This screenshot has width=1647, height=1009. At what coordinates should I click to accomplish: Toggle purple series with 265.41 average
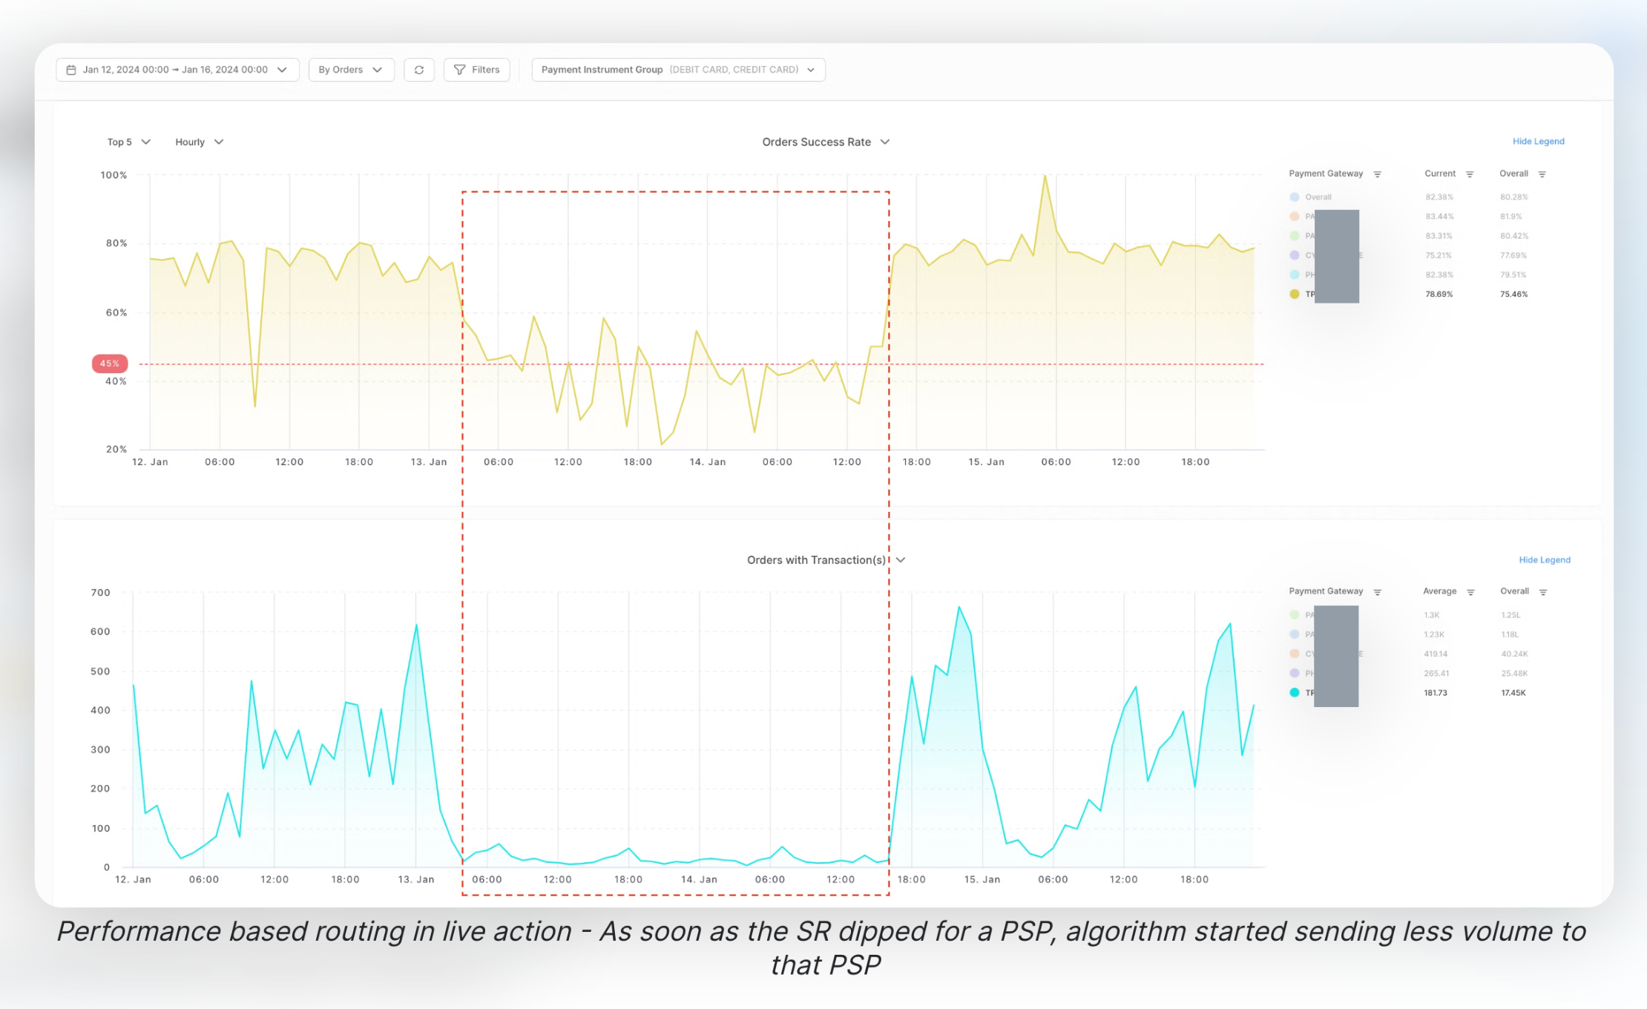pyautogui.click(x=1295, y=673)
